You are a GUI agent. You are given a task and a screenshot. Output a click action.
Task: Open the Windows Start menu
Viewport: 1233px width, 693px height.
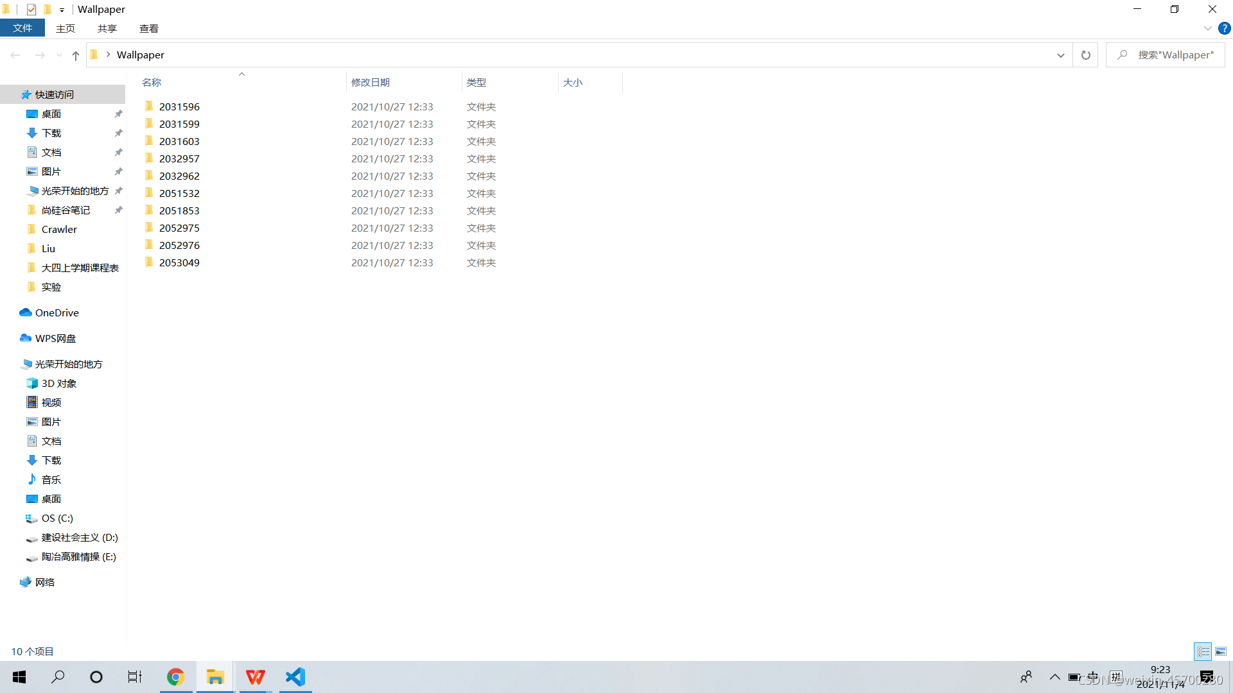coord(19,677)
